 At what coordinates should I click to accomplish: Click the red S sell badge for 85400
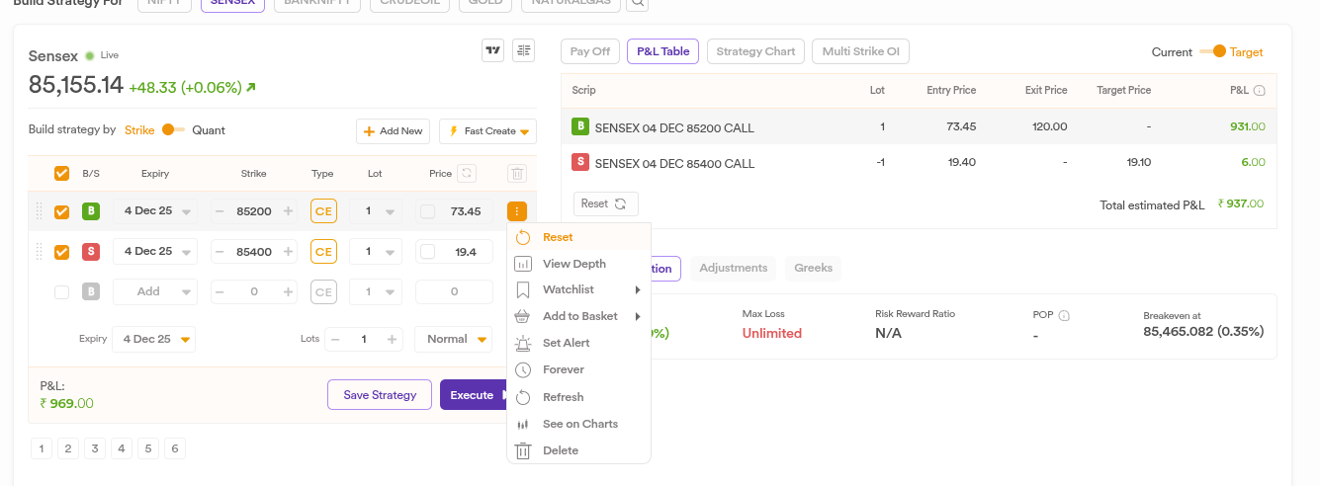[91, 252]
